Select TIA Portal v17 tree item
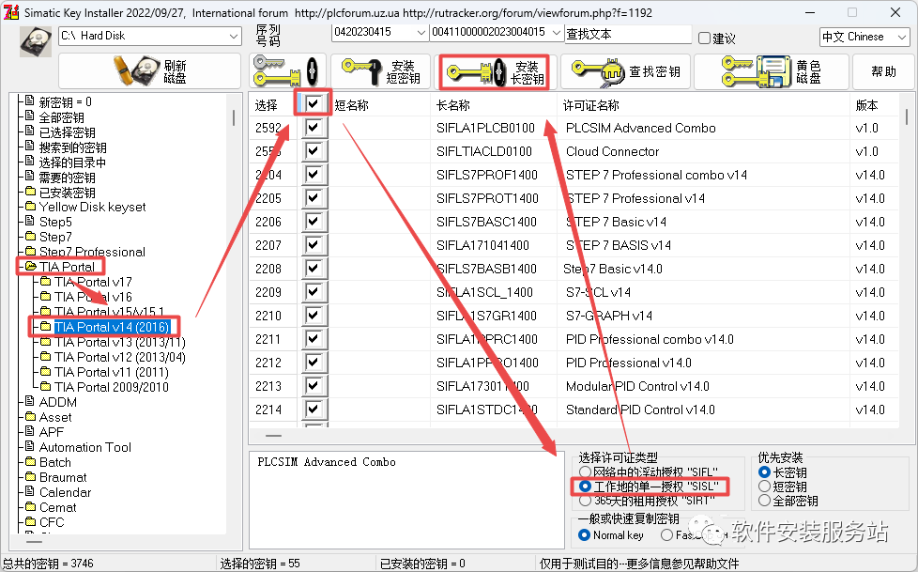Image resolution: width=918 pixels, height=572 pixels. pyautogui.click(x=93, y=282)
